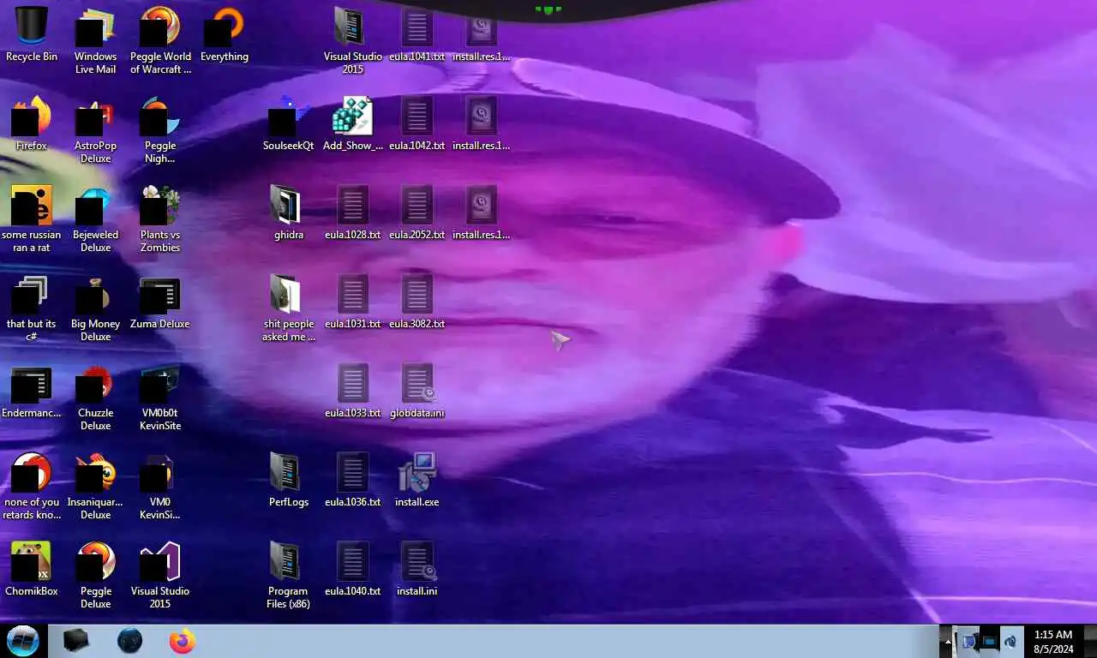The image size is (1097, 658).
Task: Run the install.exe setup icon
Action: point(417,480)
